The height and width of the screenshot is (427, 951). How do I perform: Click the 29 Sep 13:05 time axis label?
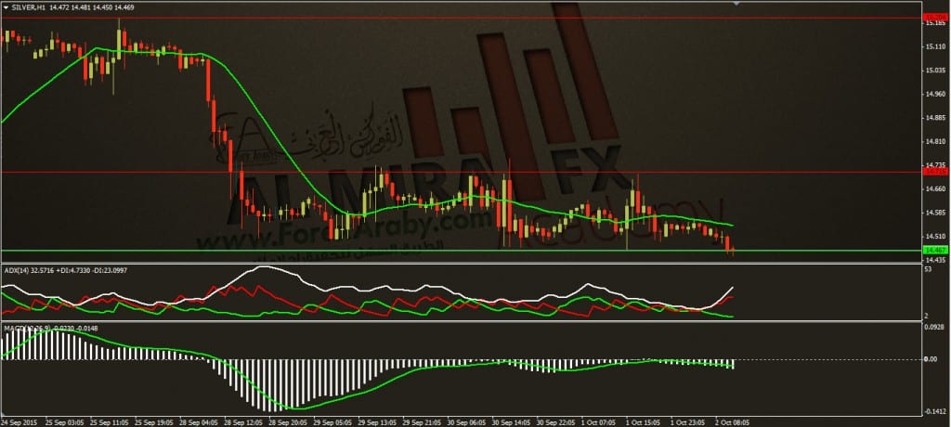376,421
